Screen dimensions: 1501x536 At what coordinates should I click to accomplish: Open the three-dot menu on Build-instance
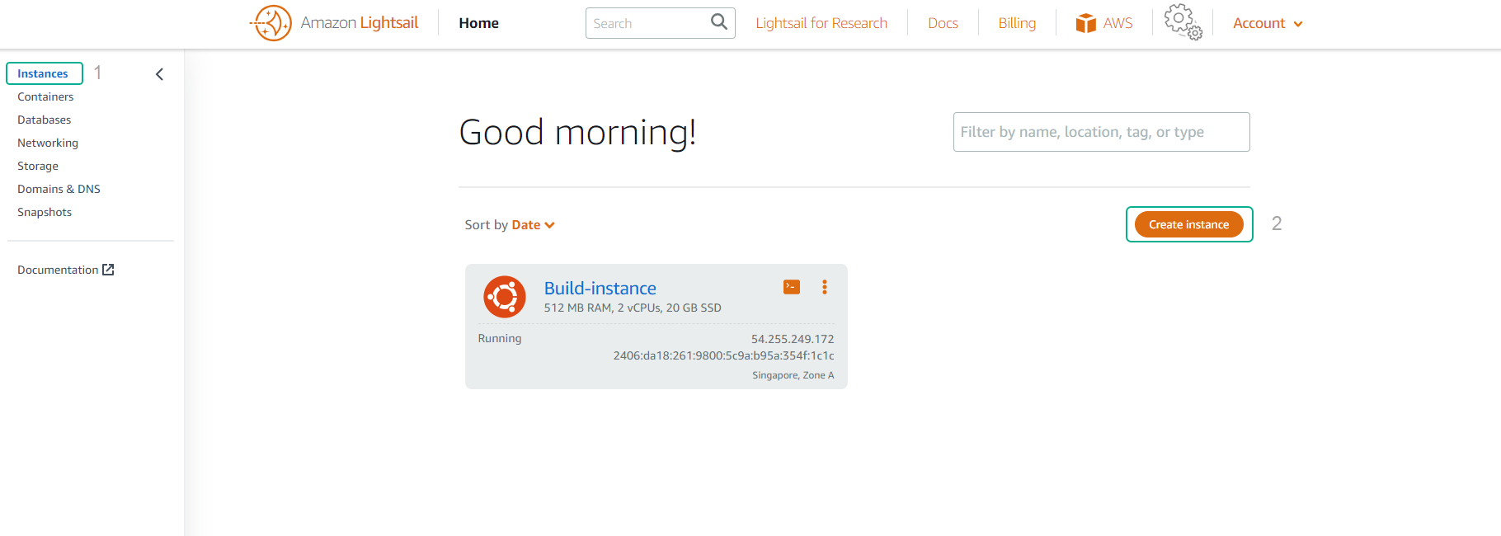[x=824, y=287]
